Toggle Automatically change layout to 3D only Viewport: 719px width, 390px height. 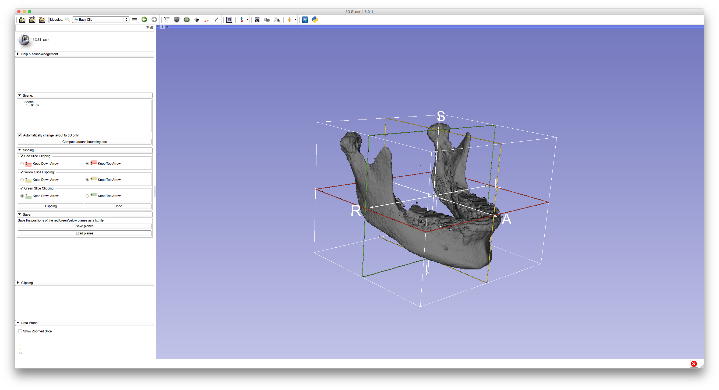(x=20, y=135)
